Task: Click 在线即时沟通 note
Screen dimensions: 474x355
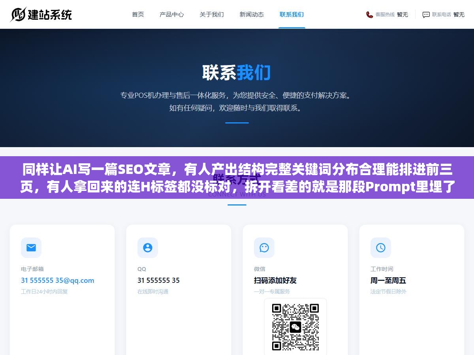Action: (153, 291)
